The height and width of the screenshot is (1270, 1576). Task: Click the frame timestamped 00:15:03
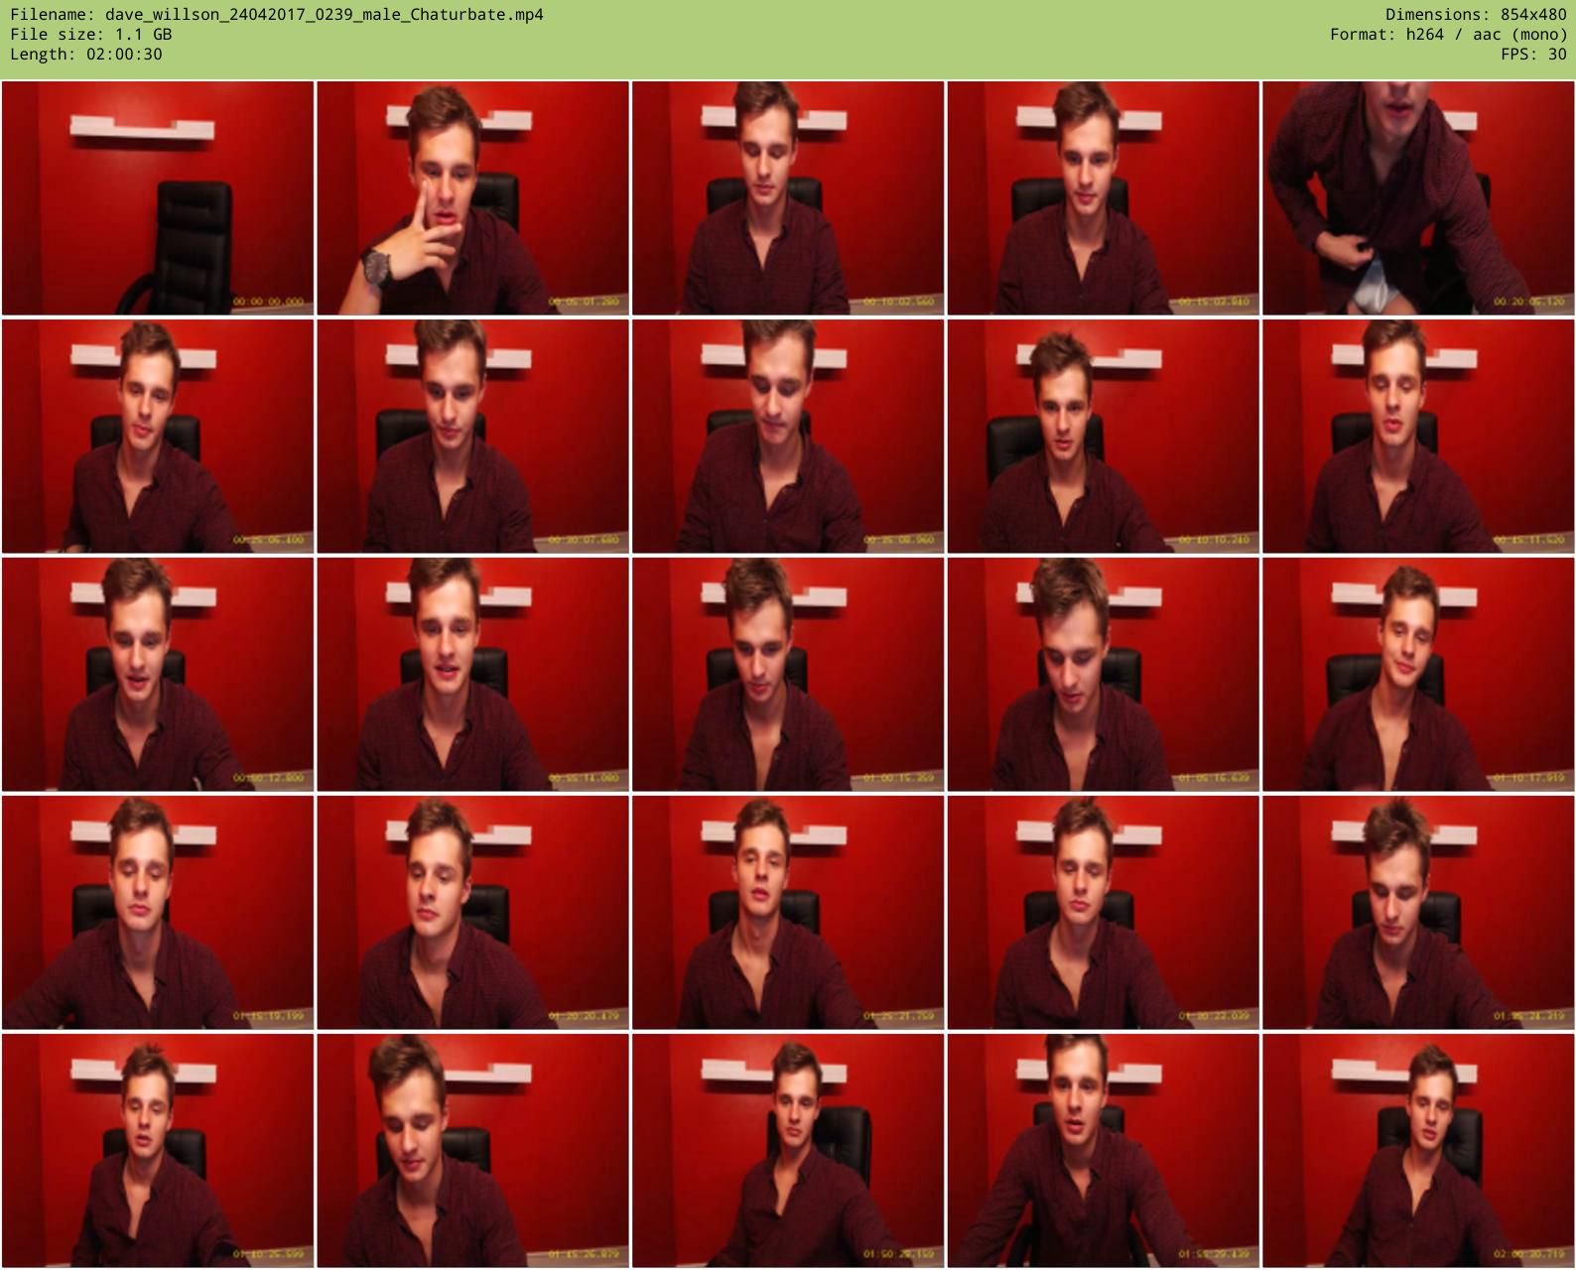(1103, 198)
